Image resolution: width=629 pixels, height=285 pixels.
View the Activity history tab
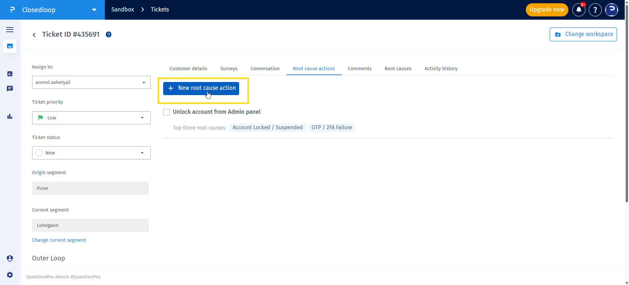pos(441,69)
